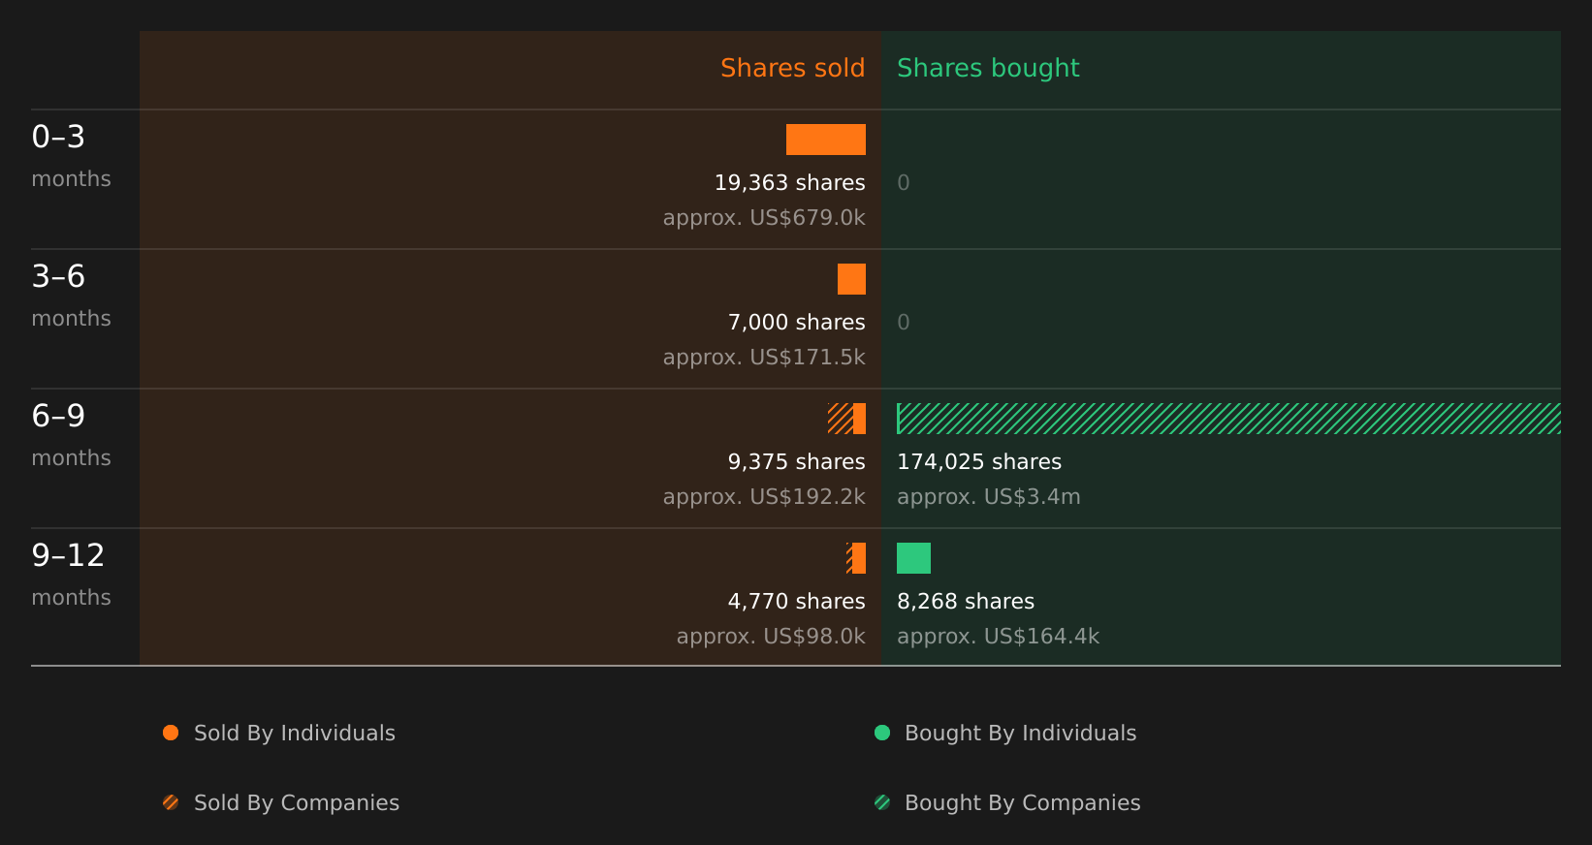Click the striped Sold By Companies legend icon
This screenshot has height=845, width=1592.
(x=171, y=802)
